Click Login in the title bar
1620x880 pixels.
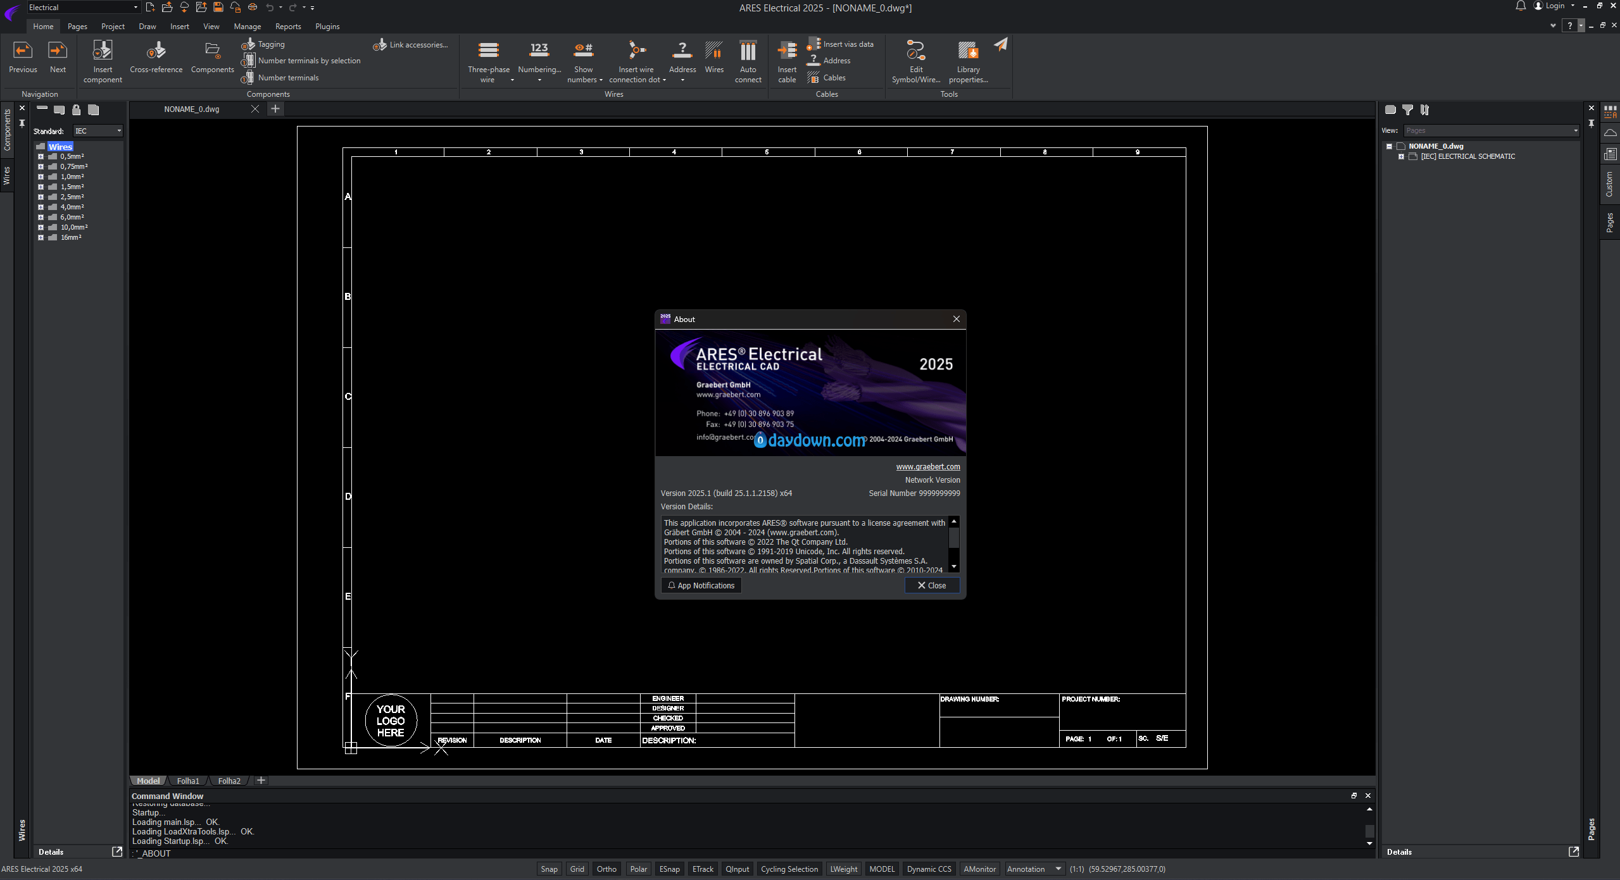point(1554,6)
